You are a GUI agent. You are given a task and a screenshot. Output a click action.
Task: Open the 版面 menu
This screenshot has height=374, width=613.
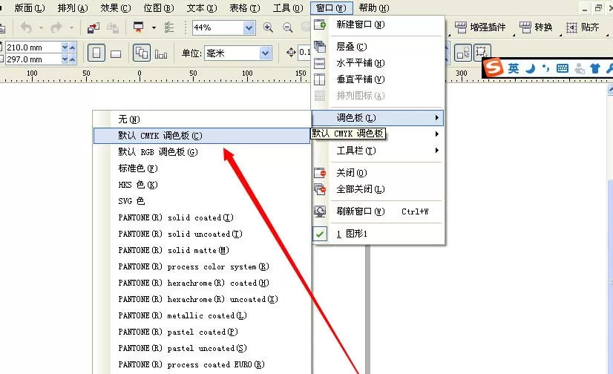click(30, 8)
